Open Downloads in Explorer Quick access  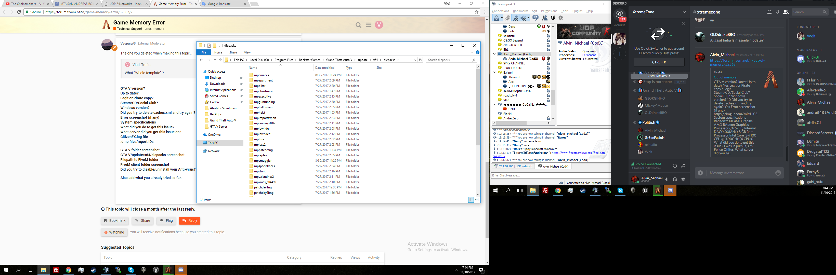click(217, 84)
